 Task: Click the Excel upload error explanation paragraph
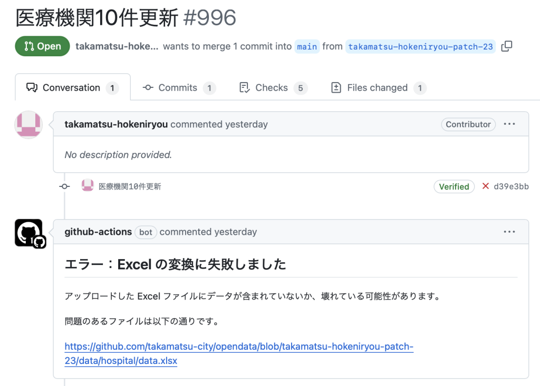[253, 296]
